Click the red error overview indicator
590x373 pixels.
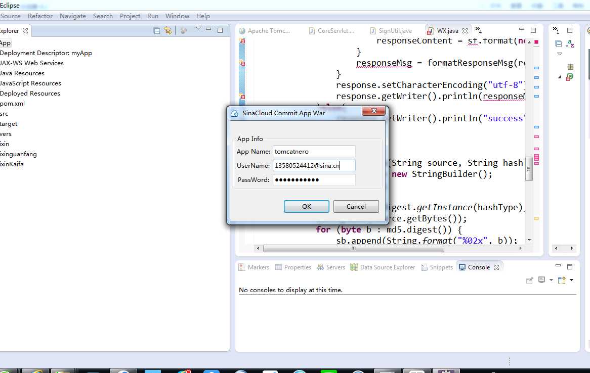[x=536, y=42]
